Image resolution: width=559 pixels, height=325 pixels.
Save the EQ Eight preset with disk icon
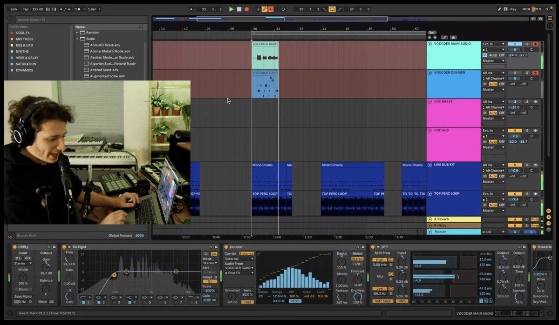216,247
